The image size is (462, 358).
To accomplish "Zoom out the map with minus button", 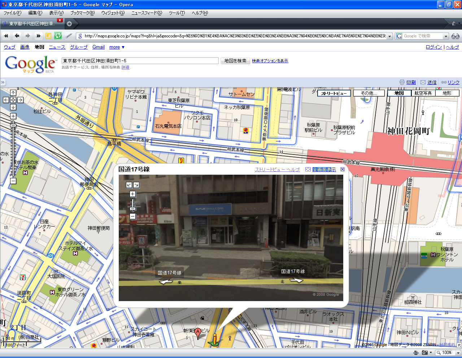I will click(x=13, y=181).
